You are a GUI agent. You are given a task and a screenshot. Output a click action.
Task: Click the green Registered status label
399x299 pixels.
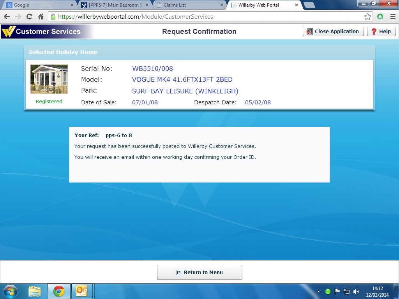pyautogui.click(x=49, y=102)
